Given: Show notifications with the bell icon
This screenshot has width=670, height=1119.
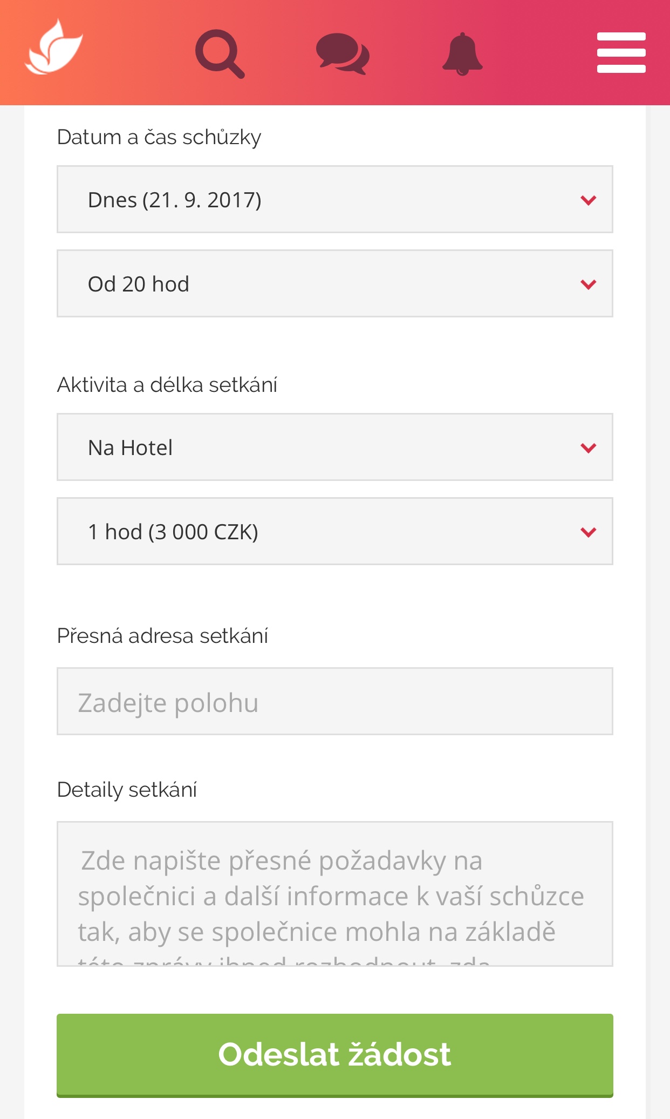Looking at the screenshot, I should [462, 53].
